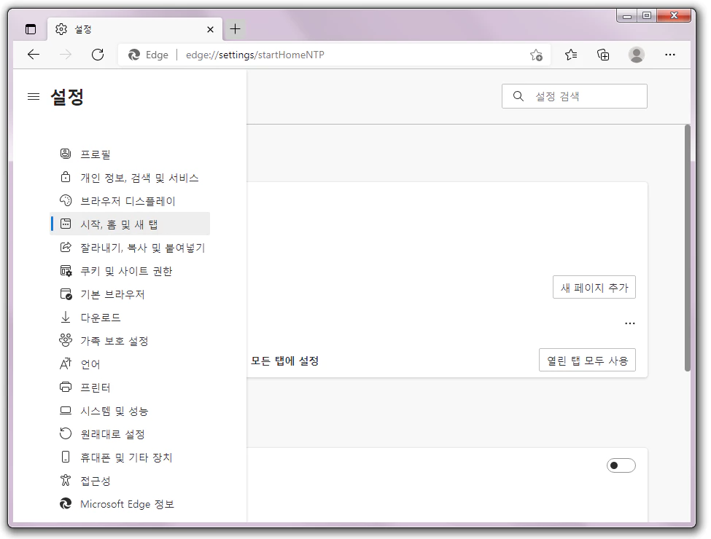Image resolution: width=711 pixels, height=539 pixels.
Task: Open the 다운로드 settings section
Action: click(x=130, y=318)
